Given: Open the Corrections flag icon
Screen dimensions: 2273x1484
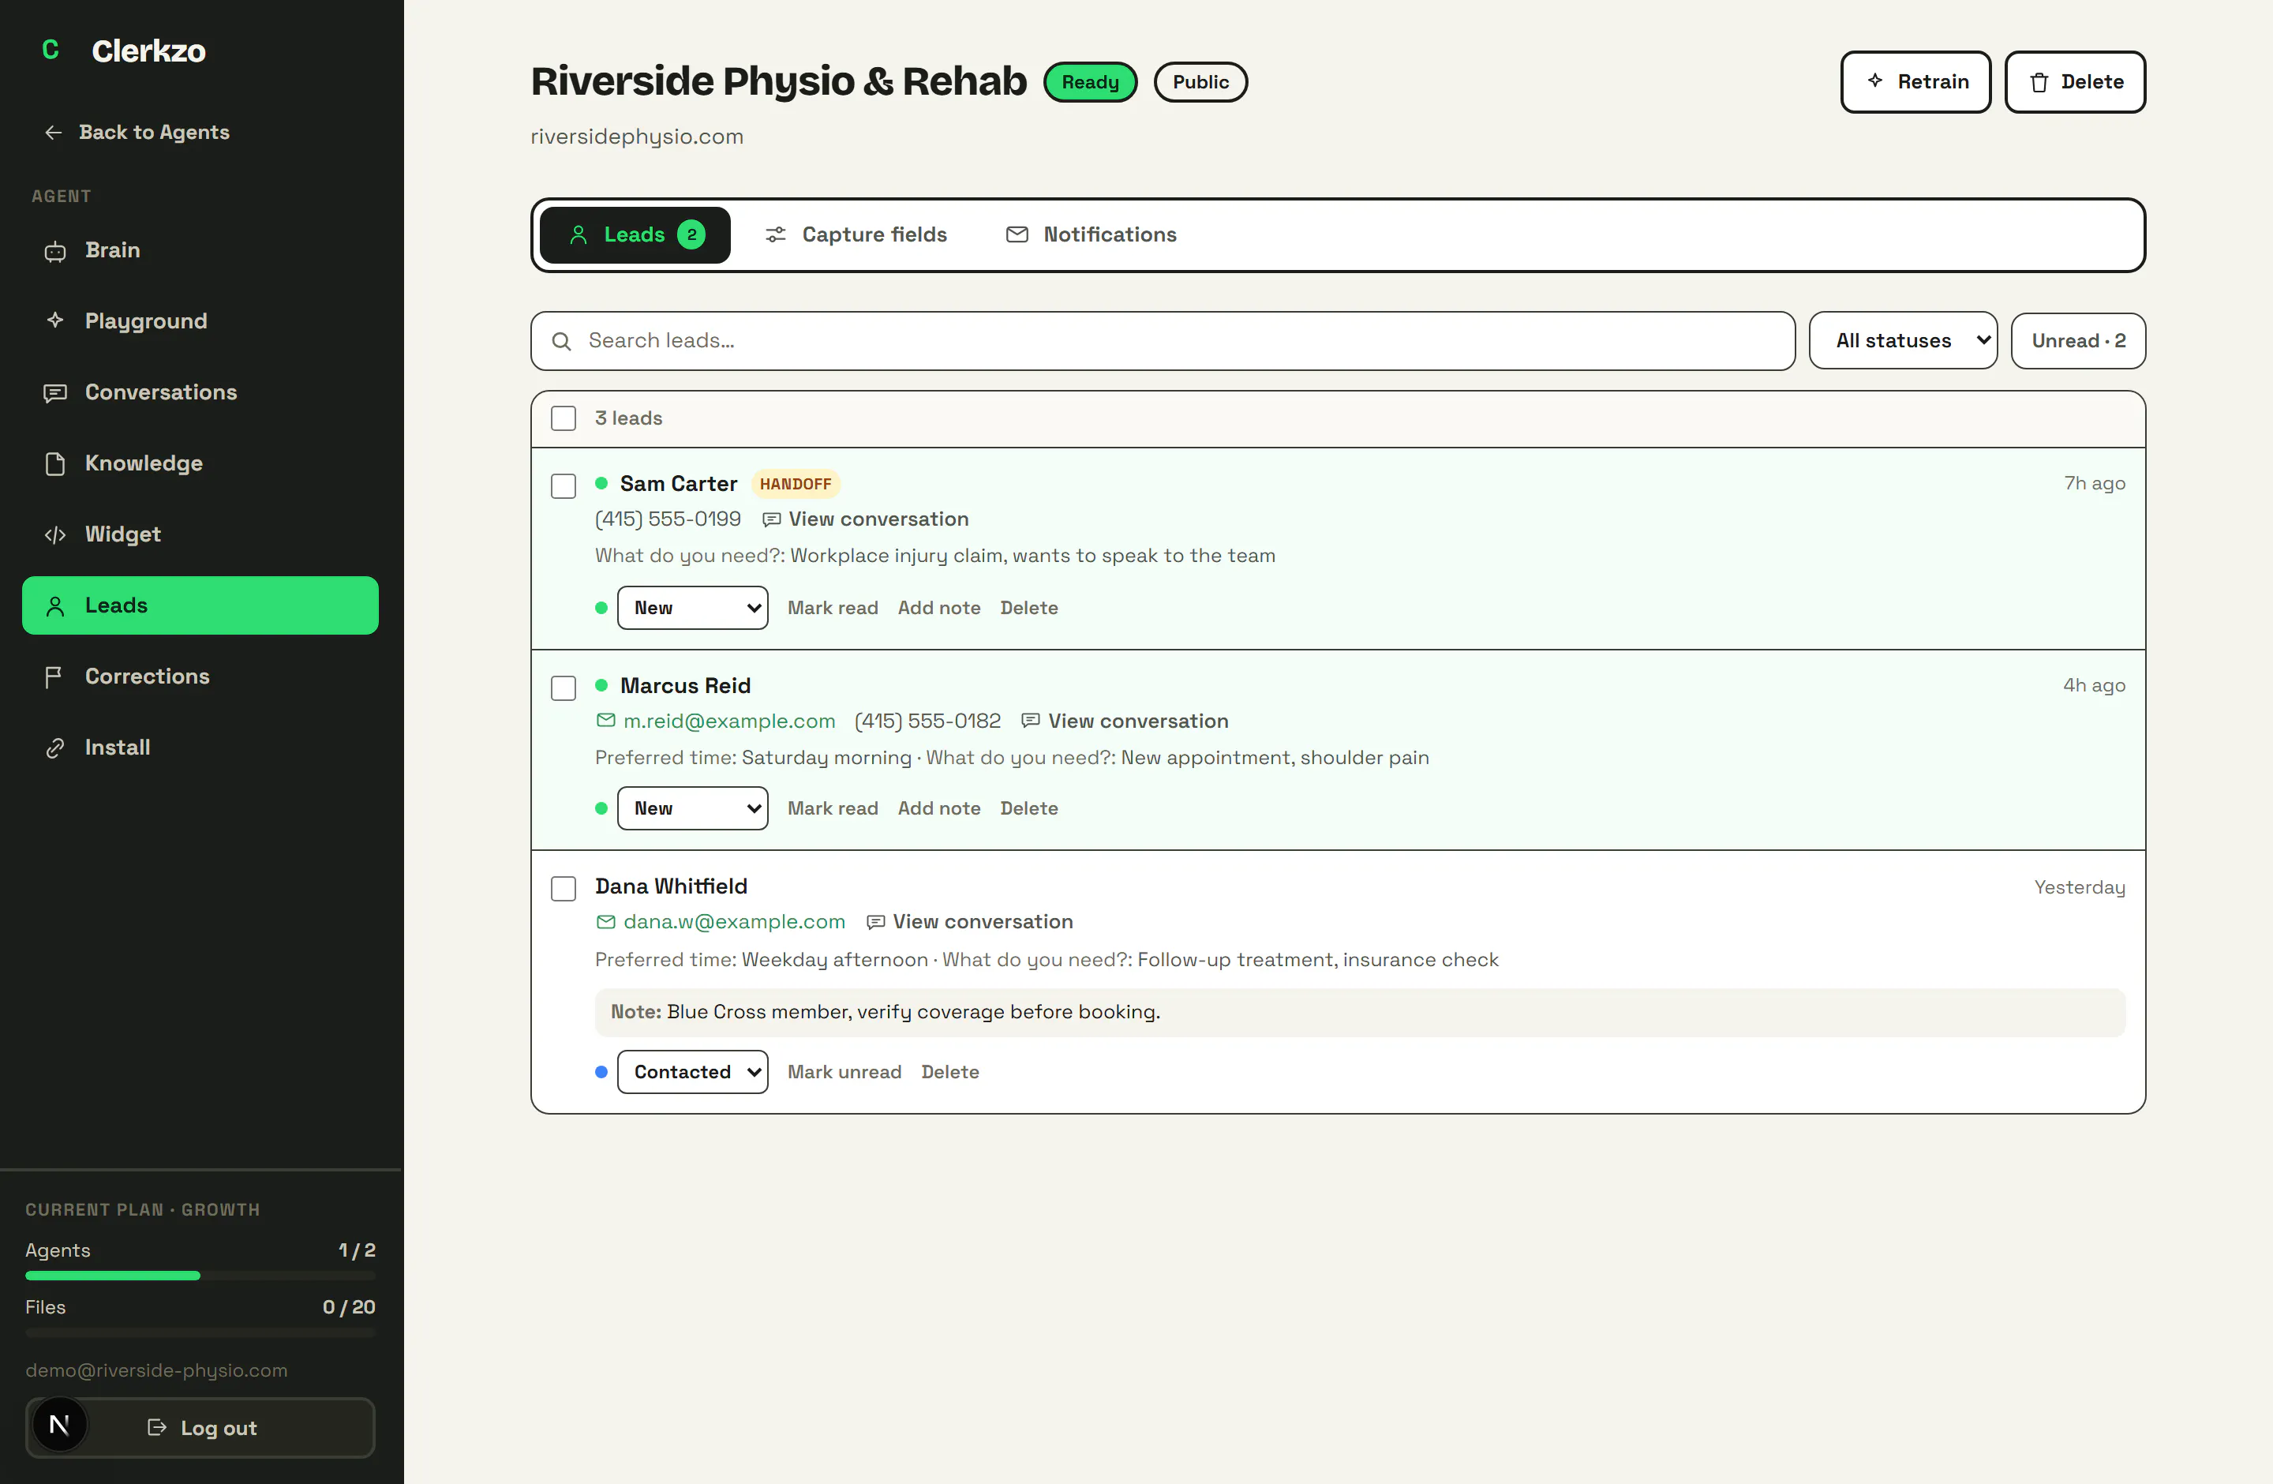Looking at the screenshot, I should [x=54, y=676].
